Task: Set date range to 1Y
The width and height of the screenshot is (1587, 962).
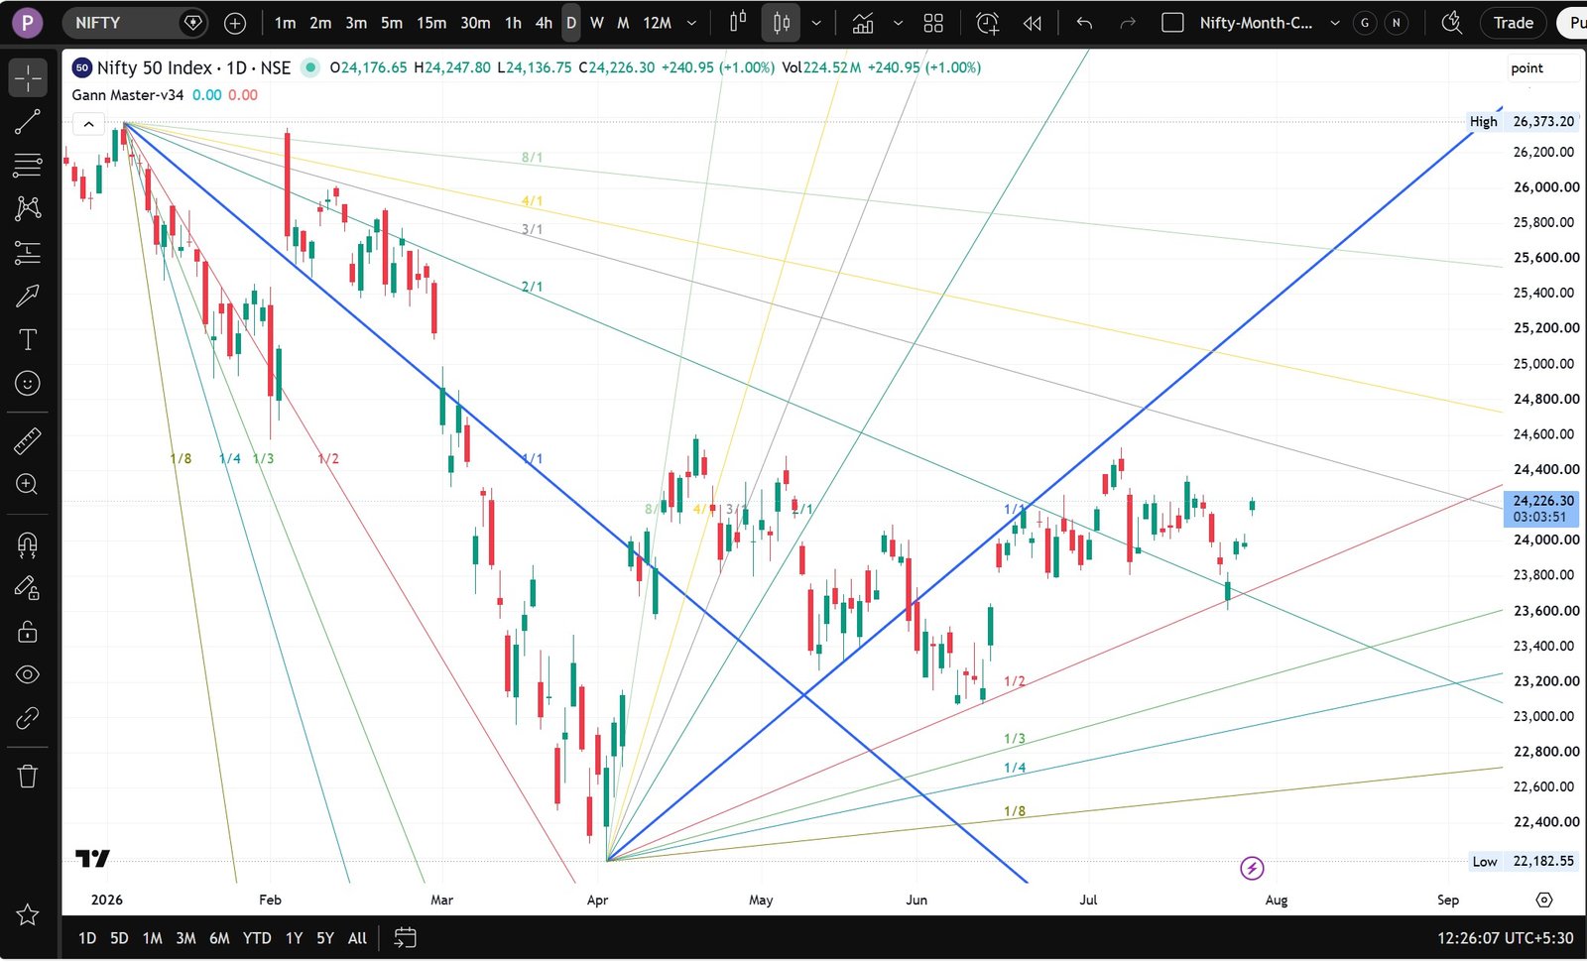Action: point(294,938)
